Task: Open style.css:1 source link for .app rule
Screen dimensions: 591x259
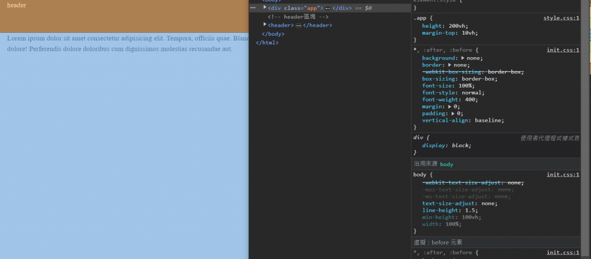Action: (561, 18)
